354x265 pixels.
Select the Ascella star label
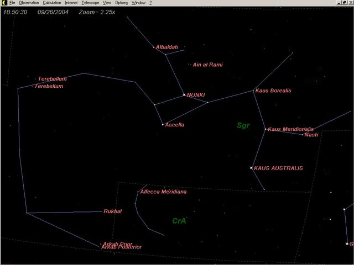175,125
